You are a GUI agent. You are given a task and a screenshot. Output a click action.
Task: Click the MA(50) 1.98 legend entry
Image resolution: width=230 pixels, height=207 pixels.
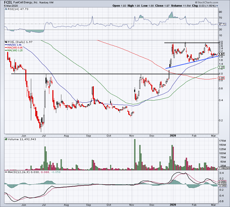[x=13, y=45]
